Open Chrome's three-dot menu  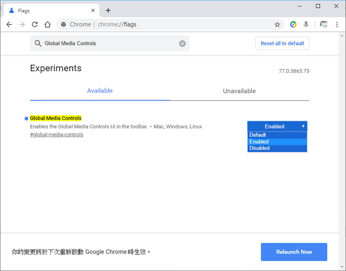[337, 24]
